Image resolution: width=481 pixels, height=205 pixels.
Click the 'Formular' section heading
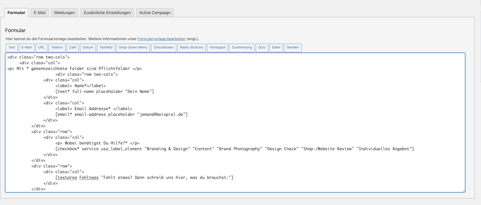[15, 30]
